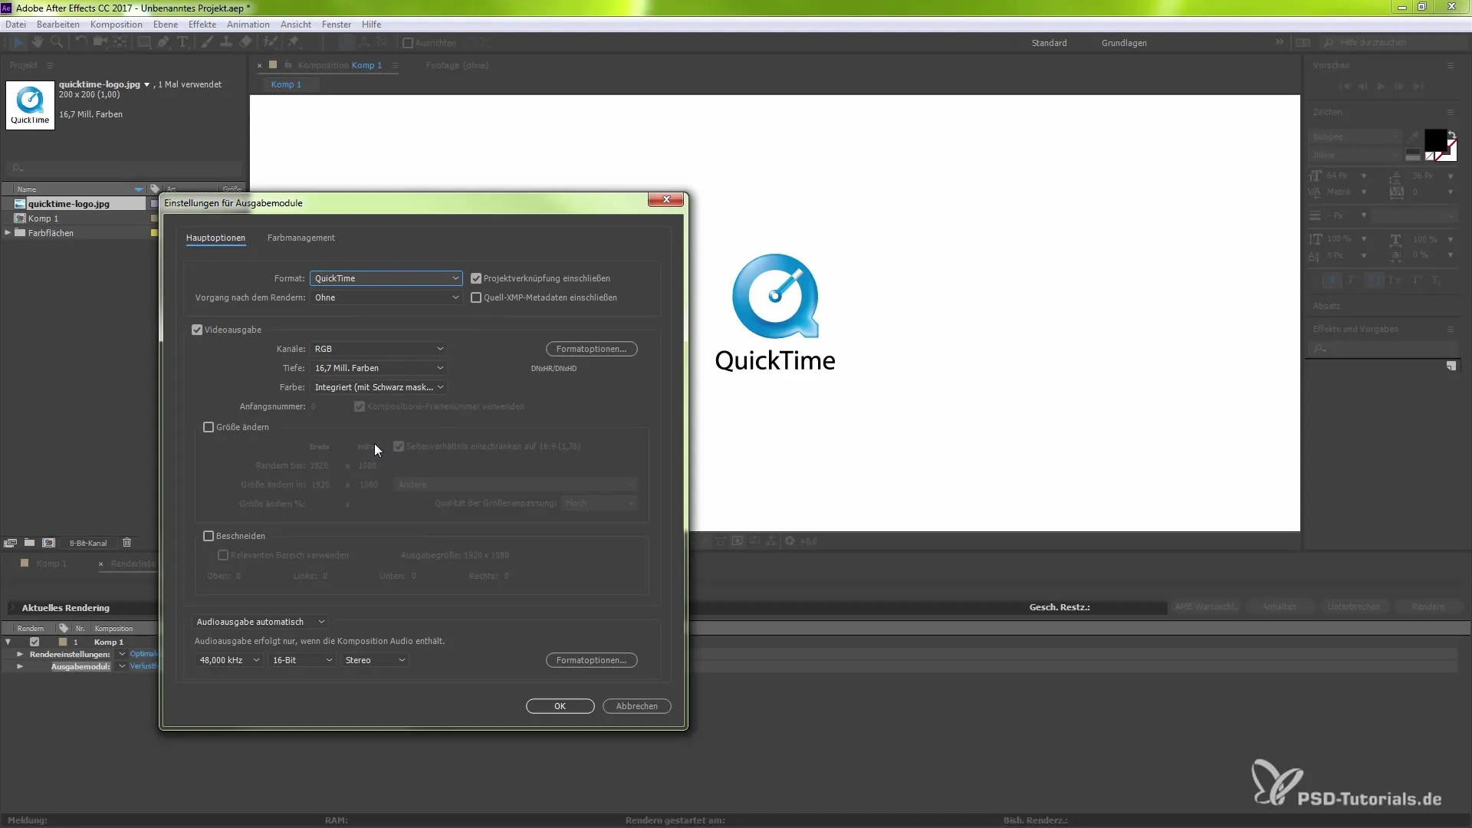Screen dimensions: 1472x828
Task: Open the Audioausgabe automatisch dropdown
Action: pos(261,622)
